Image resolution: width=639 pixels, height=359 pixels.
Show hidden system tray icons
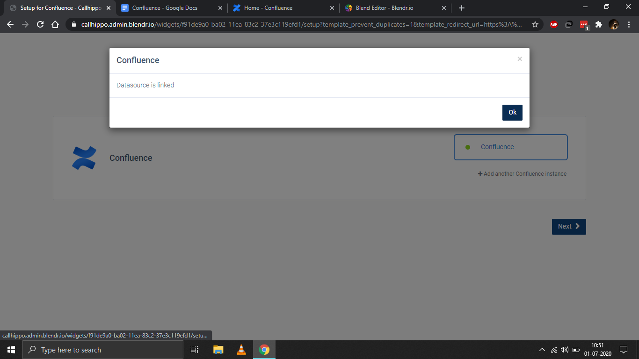coord(542,350)
